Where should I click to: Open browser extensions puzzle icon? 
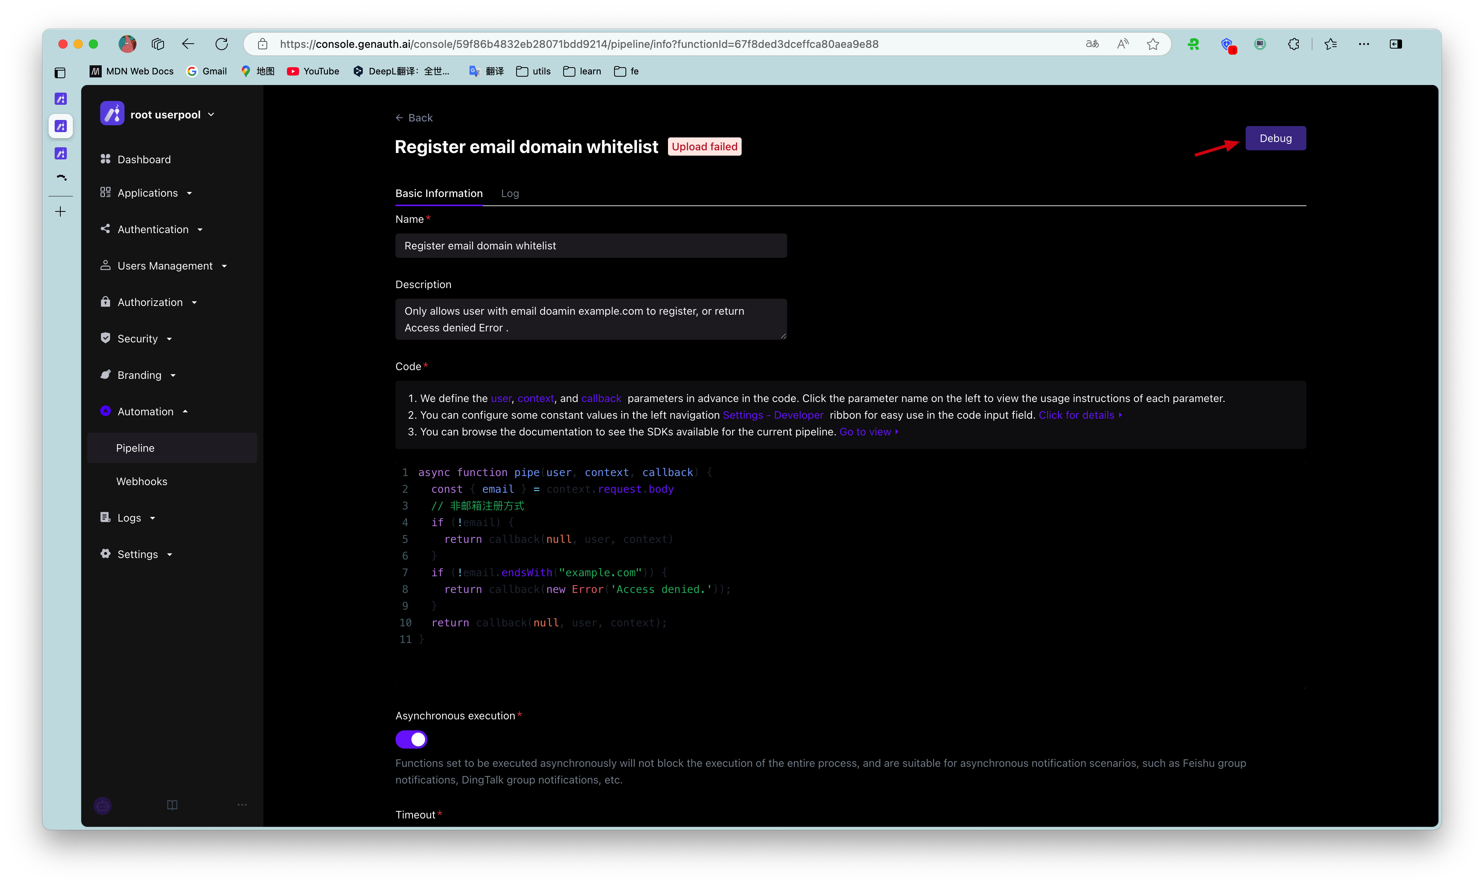[1293, 44]
